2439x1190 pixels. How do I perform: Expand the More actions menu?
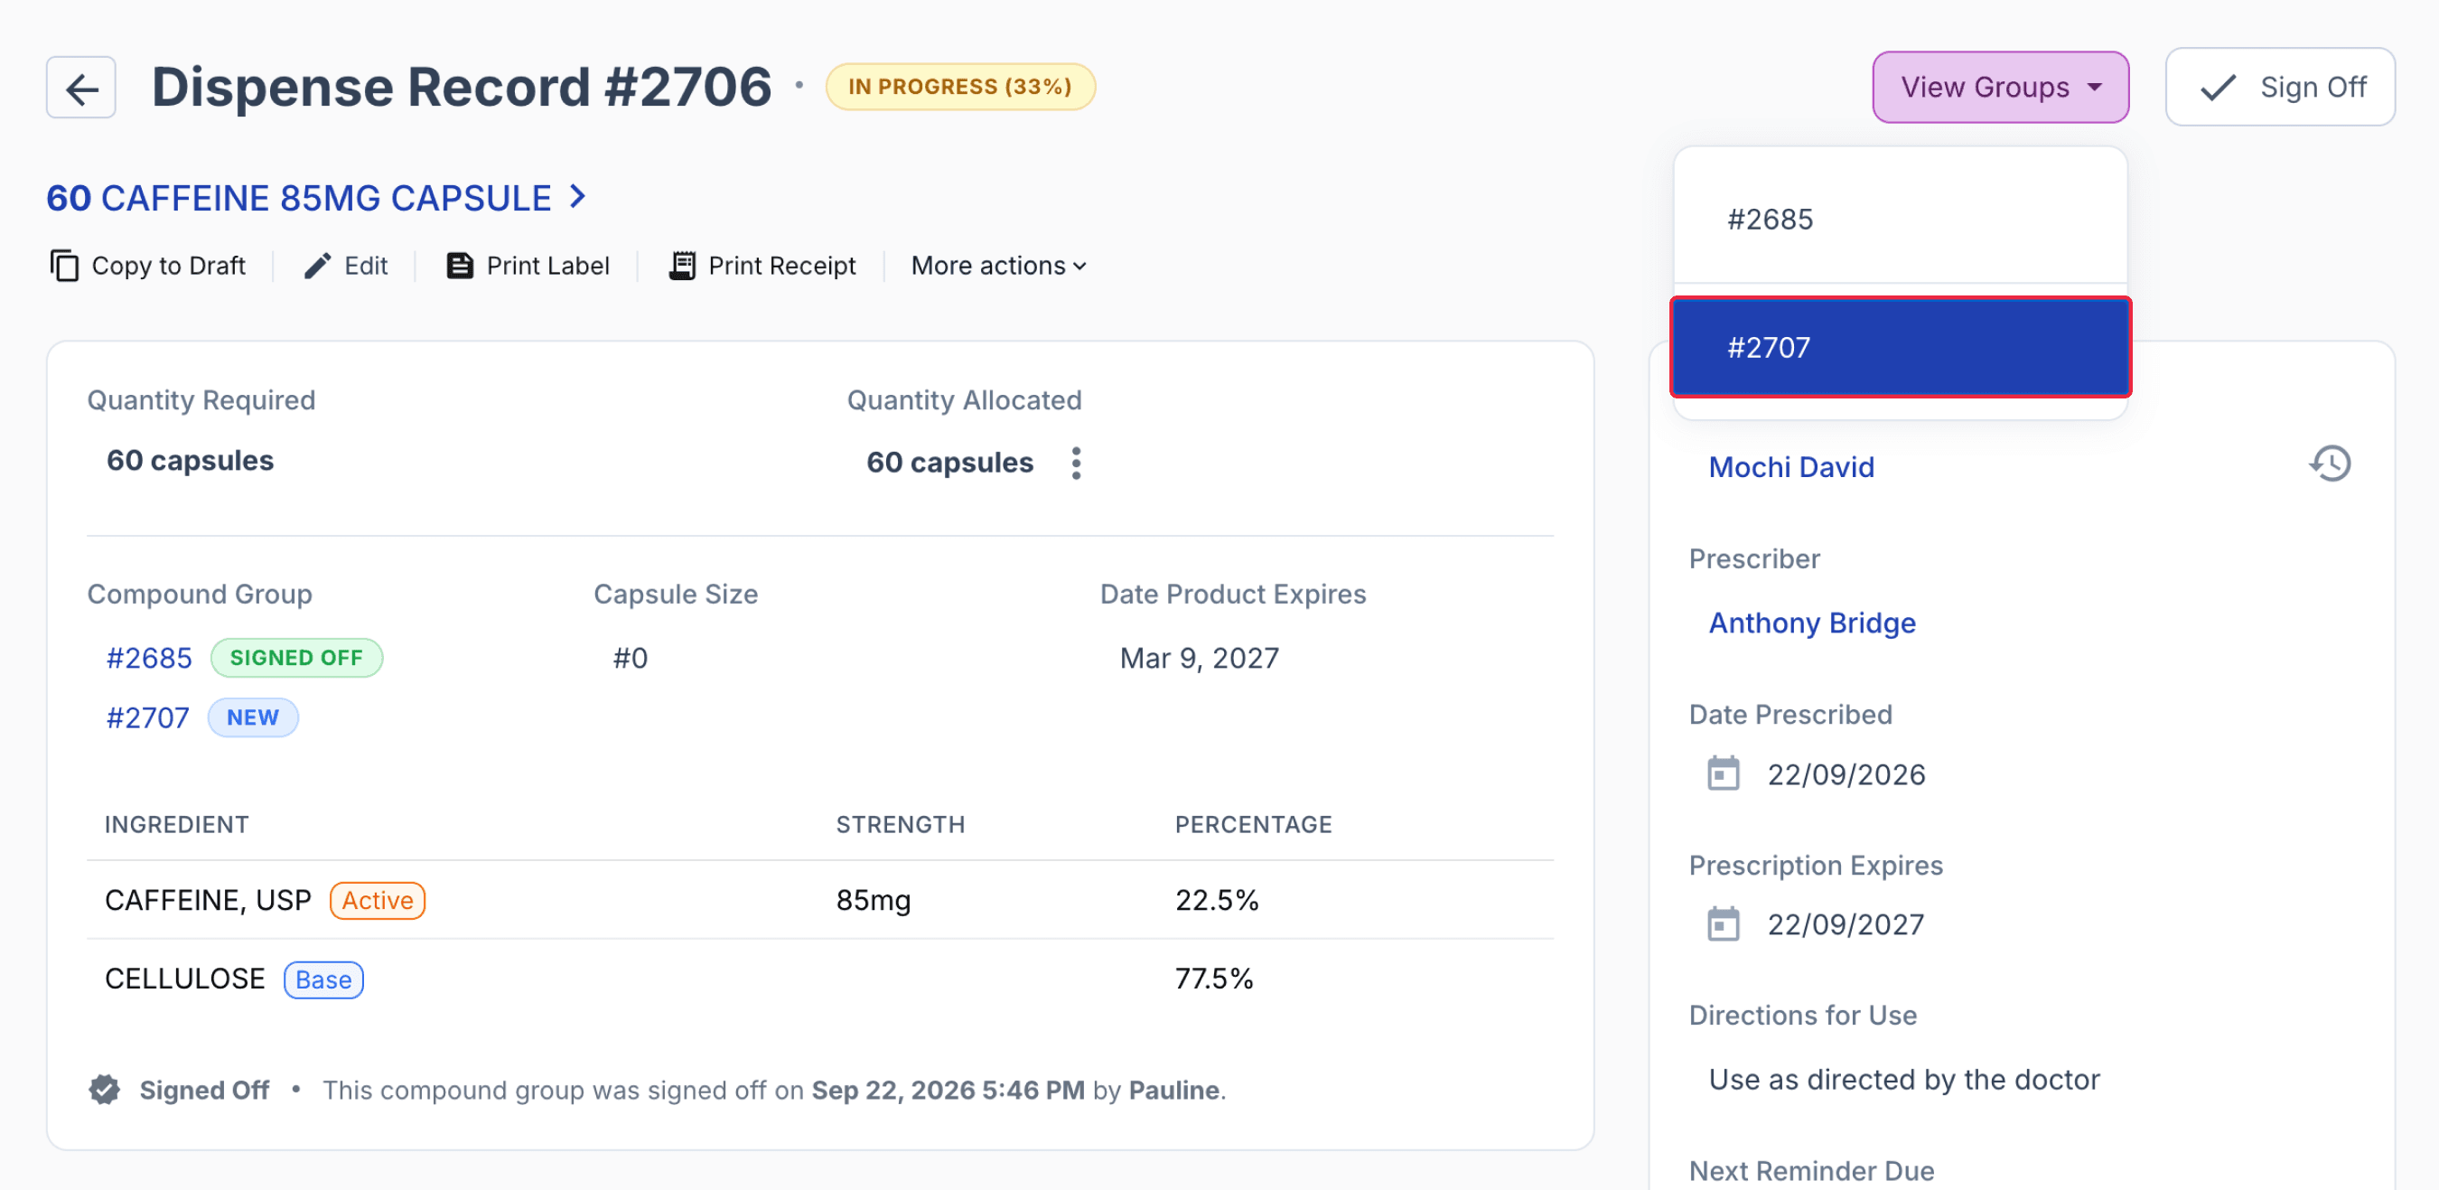(x=999, y=266)
